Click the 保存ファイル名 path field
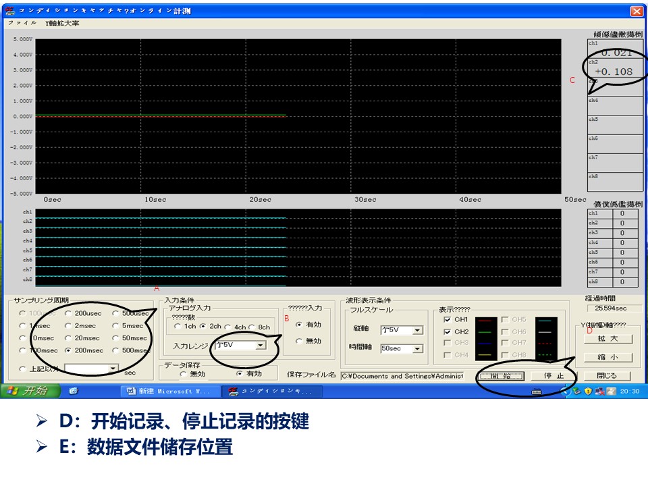The width and height of the screenshot is (648, 486). (x=402, y=376)
